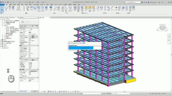Pick the Door (ドア) tool

[x=10, y=8]
